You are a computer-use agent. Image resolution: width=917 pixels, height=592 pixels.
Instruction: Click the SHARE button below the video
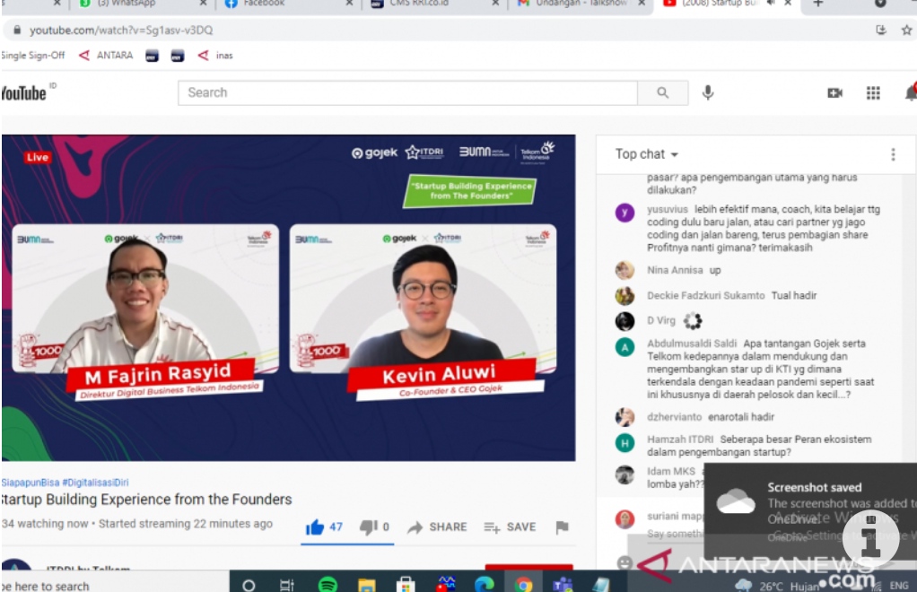pos(438,527)
